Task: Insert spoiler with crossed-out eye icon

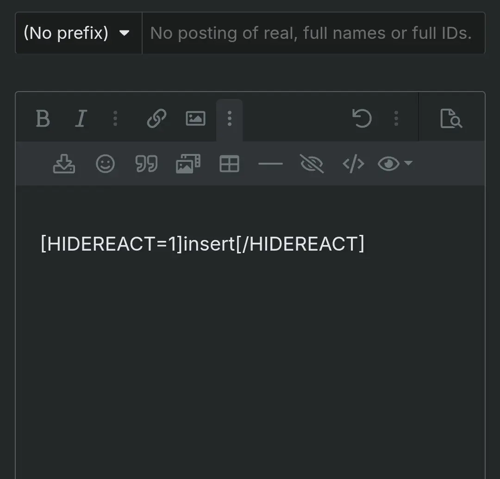Action: pos(312,164)
